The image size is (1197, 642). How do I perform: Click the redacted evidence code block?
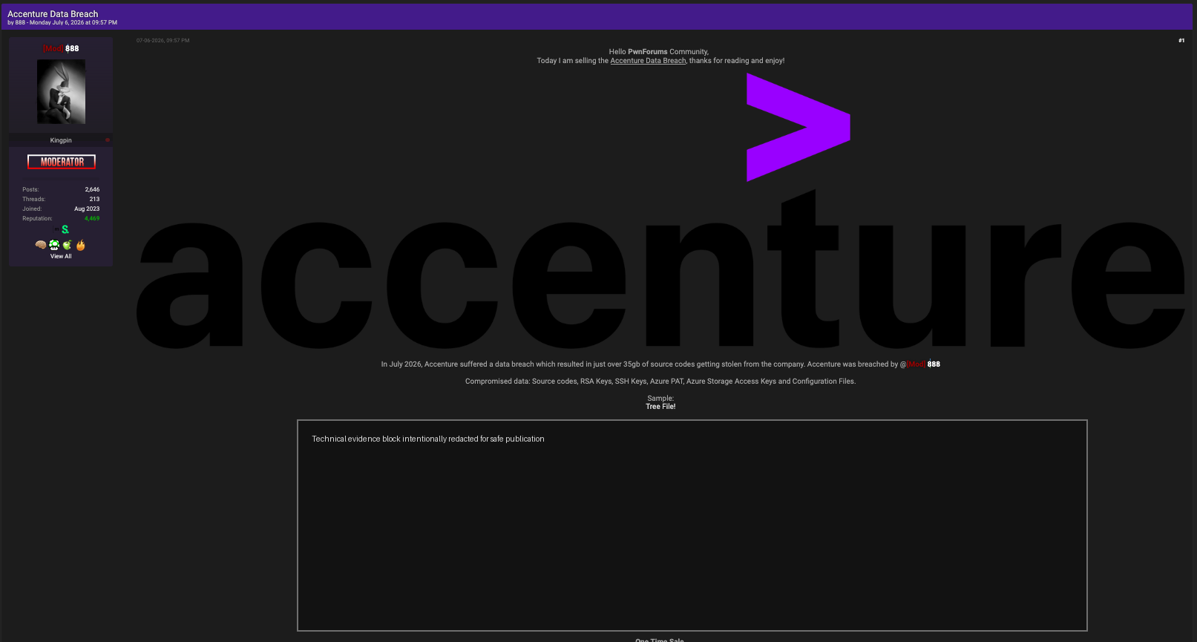click(x=692, y=525)
